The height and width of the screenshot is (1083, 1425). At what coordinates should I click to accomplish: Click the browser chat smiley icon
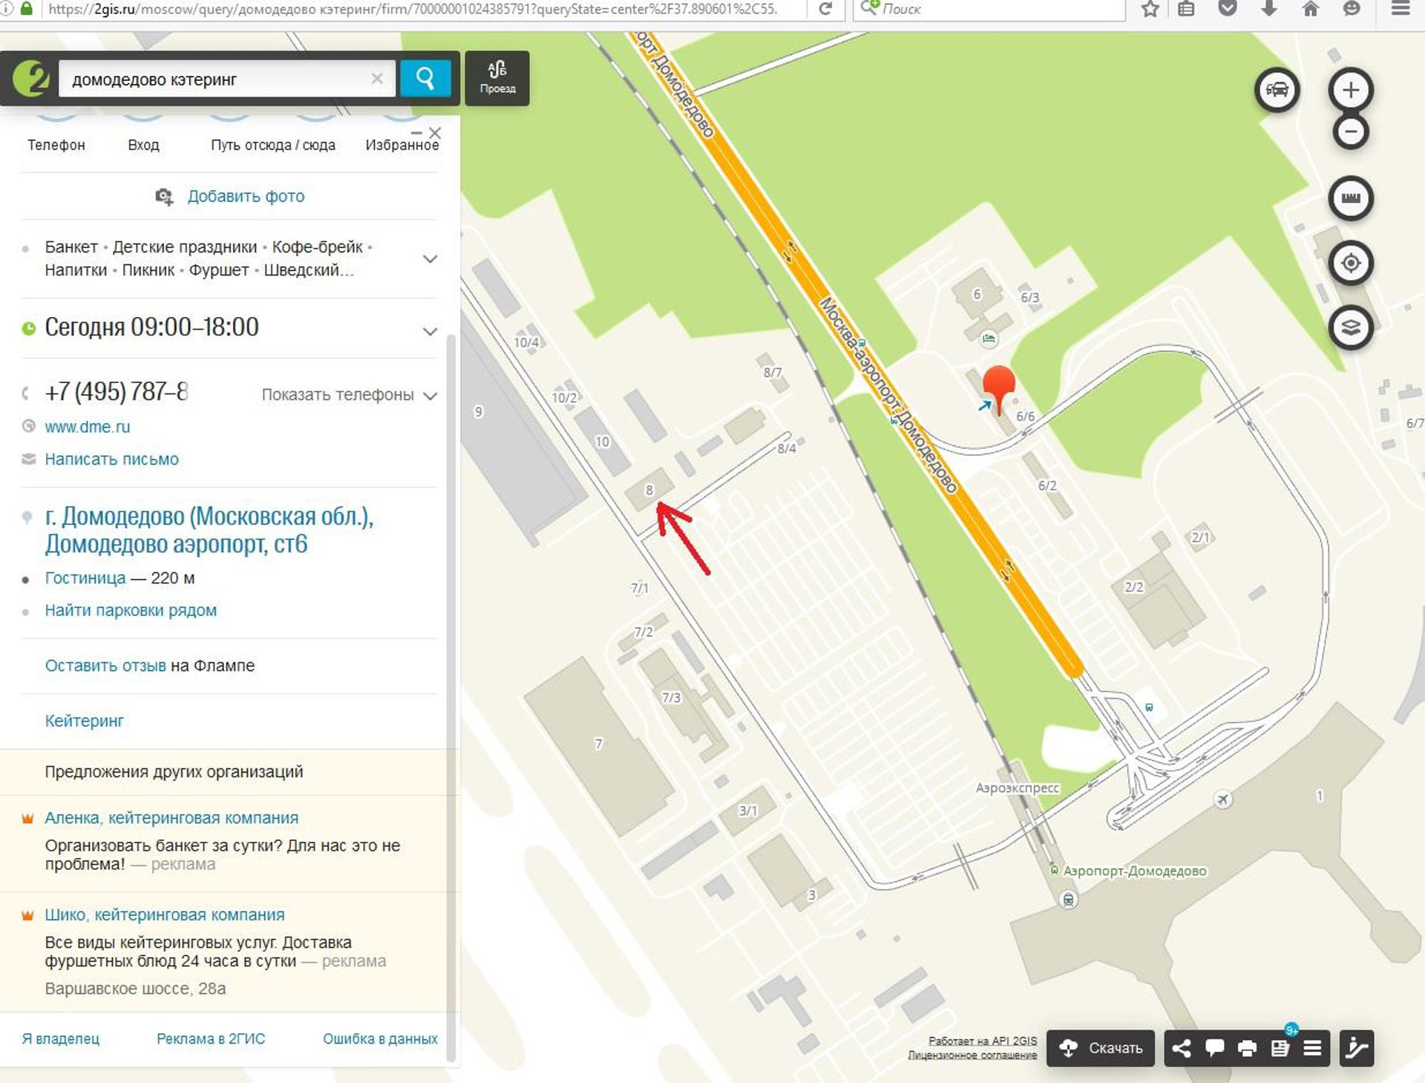pyautogui.click(x=1352, y=9)
